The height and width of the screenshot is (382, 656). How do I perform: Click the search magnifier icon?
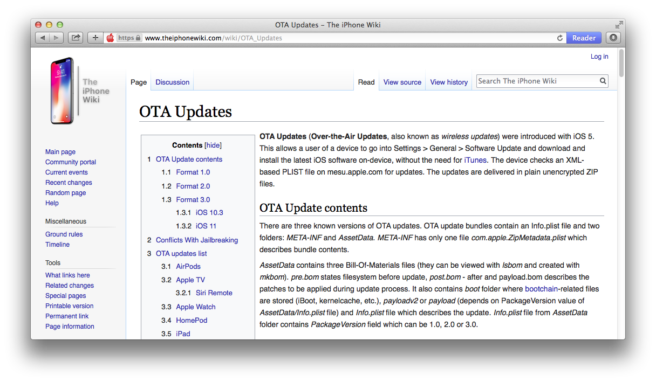coord(603,81)
